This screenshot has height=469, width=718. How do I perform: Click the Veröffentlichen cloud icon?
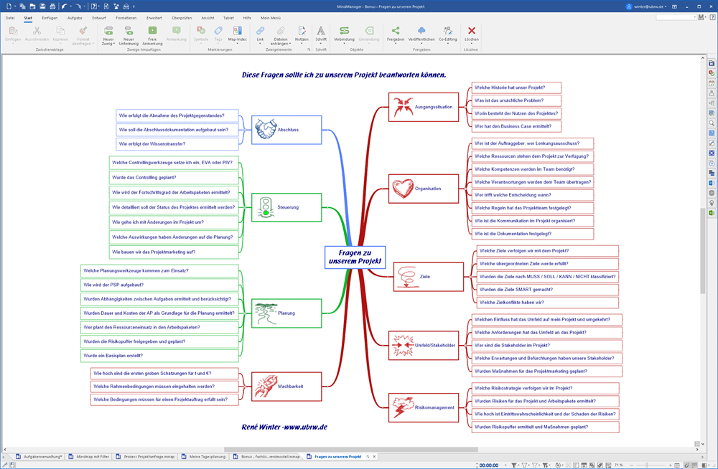[421, 31]
